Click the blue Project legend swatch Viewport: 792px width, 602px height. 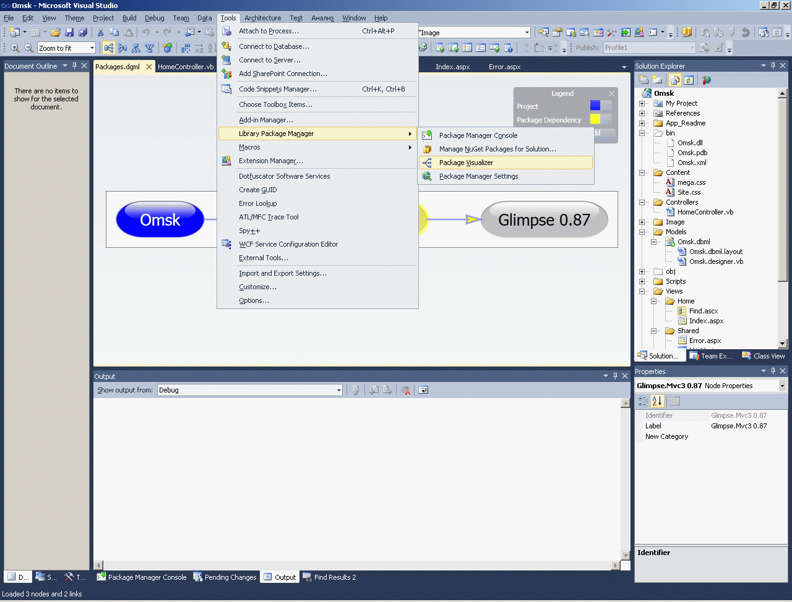point(595,106)
